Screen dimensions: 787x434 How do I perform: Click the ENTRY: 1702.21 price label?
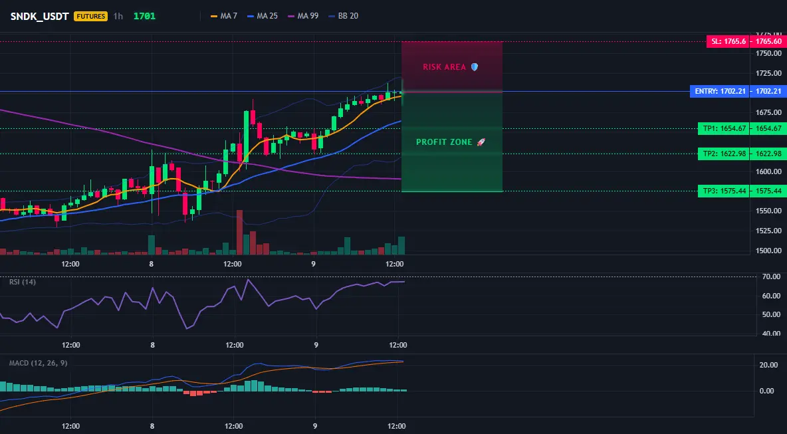721,91
